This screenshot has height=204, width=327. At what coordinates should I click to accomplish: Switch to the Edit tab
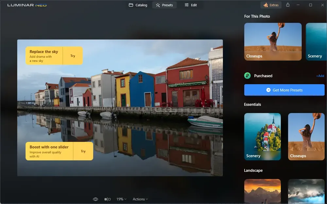191,5
